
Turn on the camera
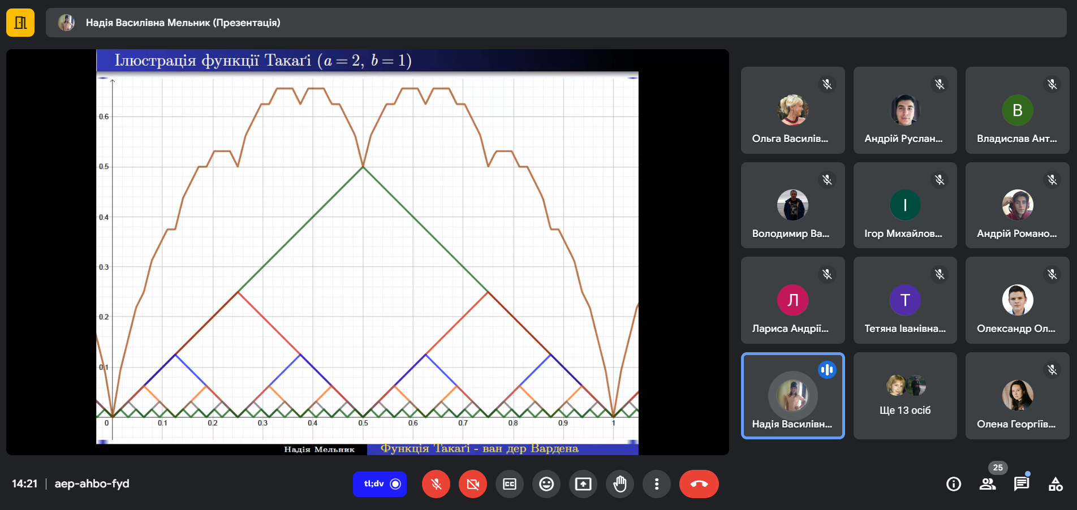[473, 484]
